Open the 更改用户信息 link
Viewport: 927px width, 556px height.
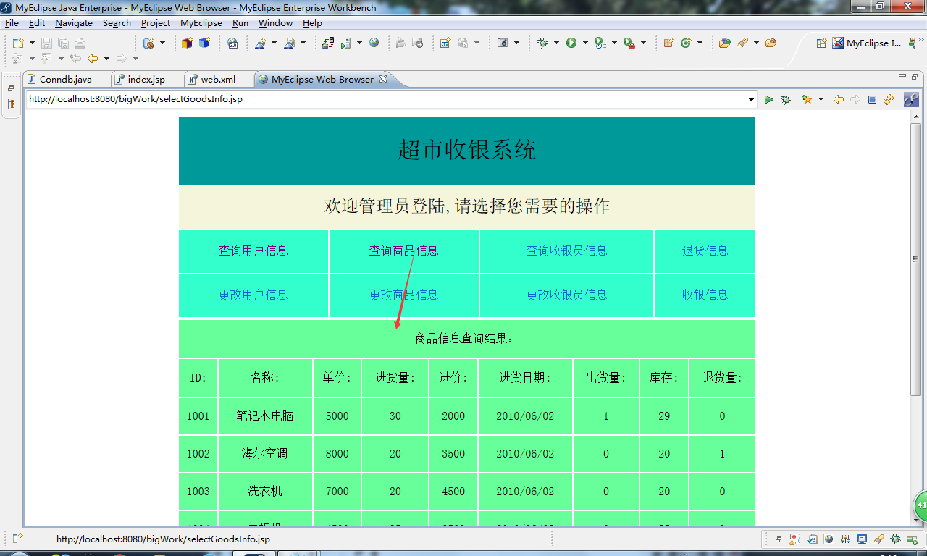click(253, 295)
